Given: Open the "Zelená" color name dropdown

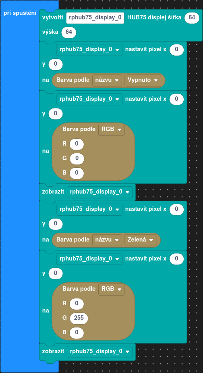Looking at the screenshot, I should pos(140,240).
